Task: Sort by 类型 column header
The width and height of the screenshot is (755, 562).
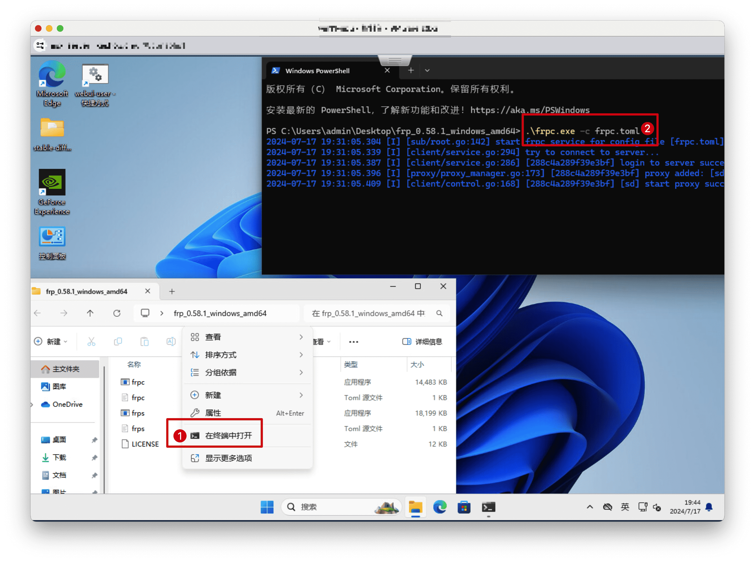Action: click(x=350, y=364)
